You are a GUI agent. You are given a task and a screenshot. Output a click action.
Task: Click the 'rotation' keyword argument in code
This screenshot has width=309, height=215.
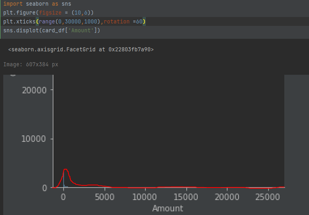click(117, 21)
